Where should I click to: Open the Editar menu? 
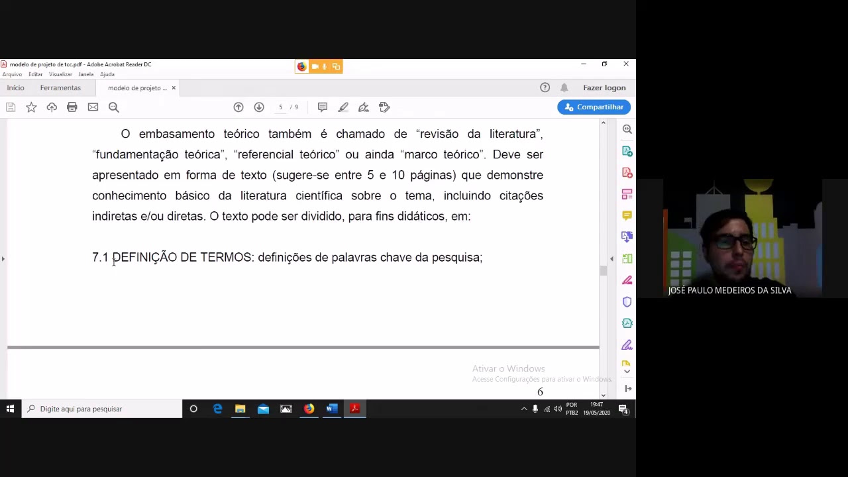(x=36, y=74)
